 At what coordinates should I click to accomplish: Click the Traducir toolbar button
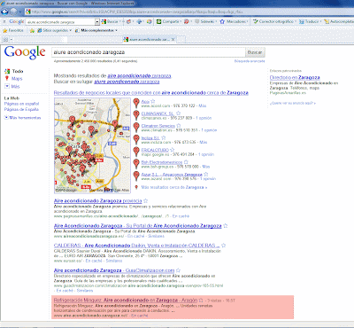tap(310, 21)
